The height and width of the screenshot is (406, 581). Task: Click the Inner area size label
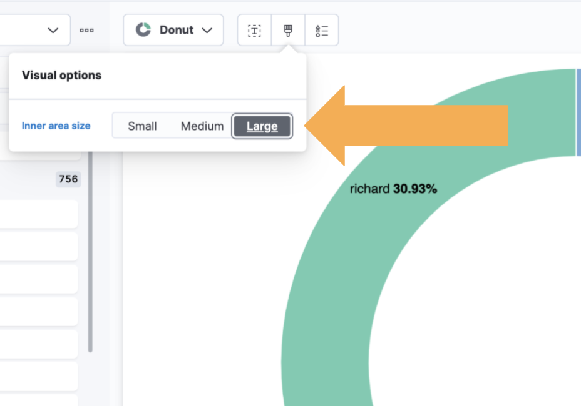[x=56, y=126]
